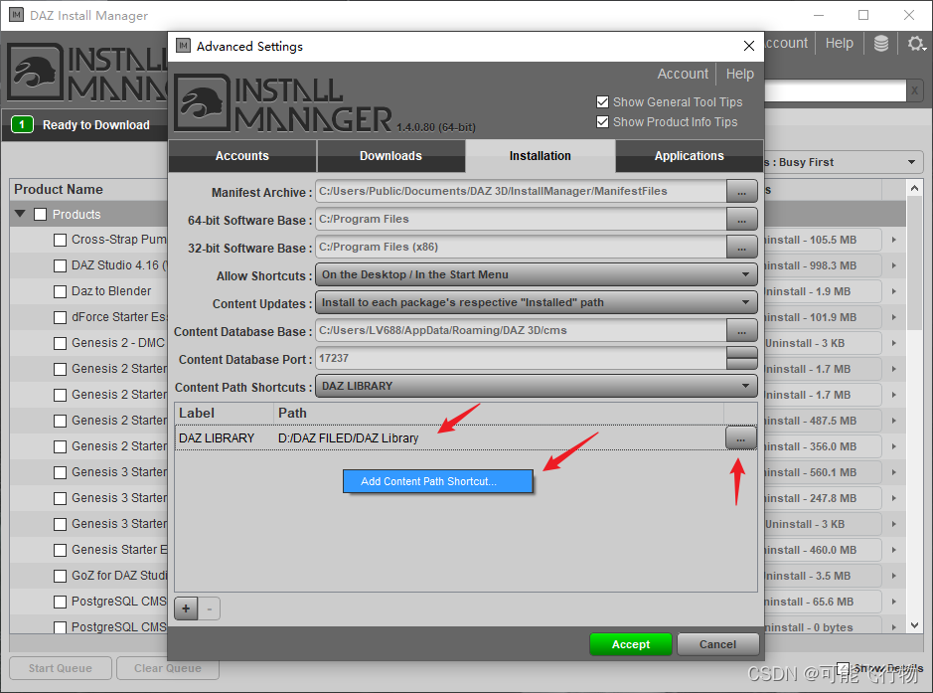
Task: Select the D:/DAZ FILED/DAZ Library path cell
Action: point(499,438)
